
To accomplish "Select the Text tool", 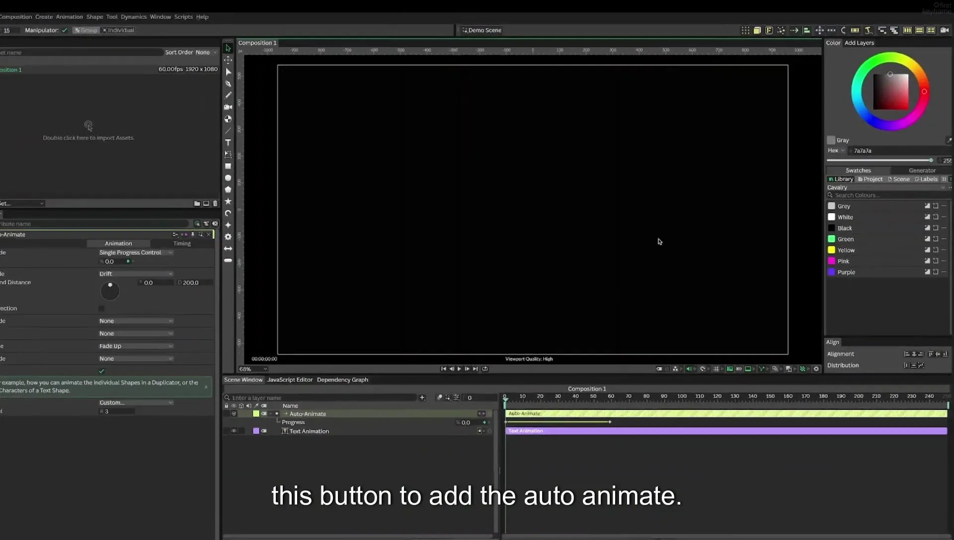I will tap(228, 142).
